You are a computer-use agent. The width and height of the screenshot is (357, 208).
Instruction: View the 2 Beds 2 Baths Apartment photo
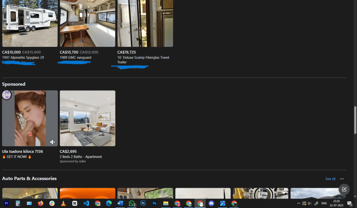pyautogui.click(x=88, y=118)
